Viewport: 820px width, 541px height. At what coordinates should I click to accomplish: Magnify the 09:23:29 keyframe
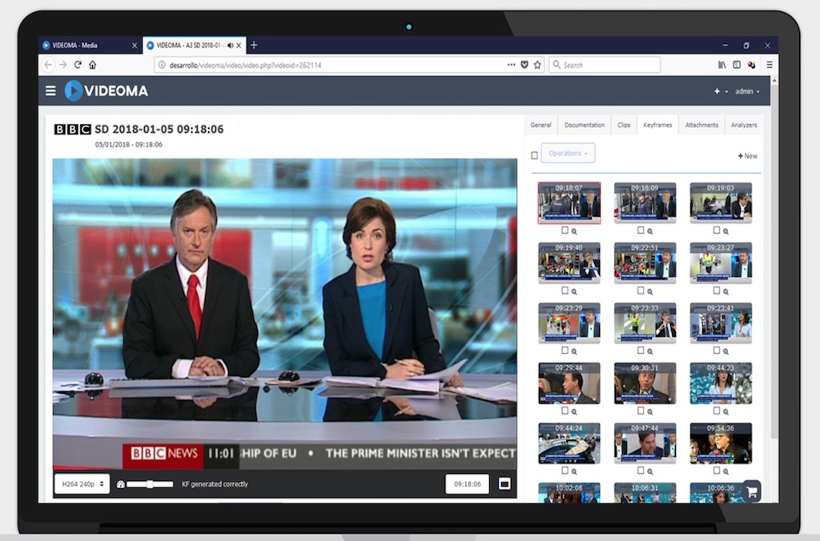[574, 351]
